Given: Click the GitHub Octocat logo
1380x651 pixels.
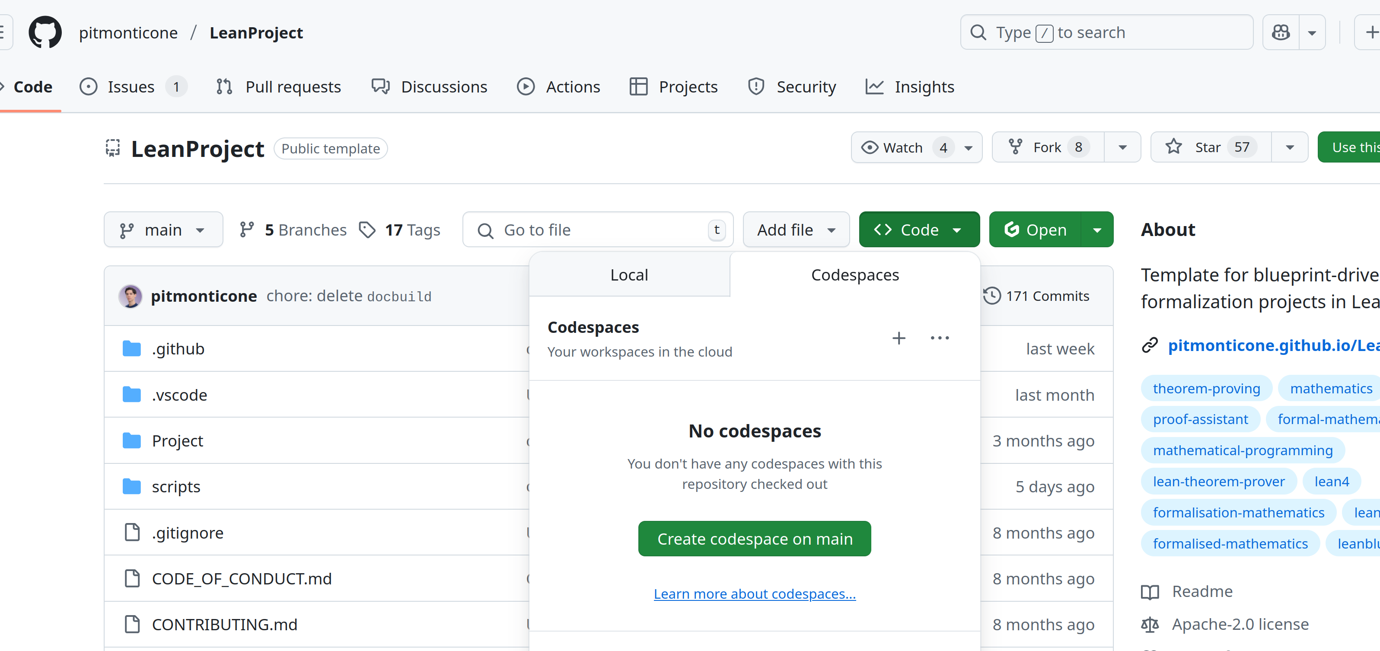Looking at the screenshot, I should point(45,33).
